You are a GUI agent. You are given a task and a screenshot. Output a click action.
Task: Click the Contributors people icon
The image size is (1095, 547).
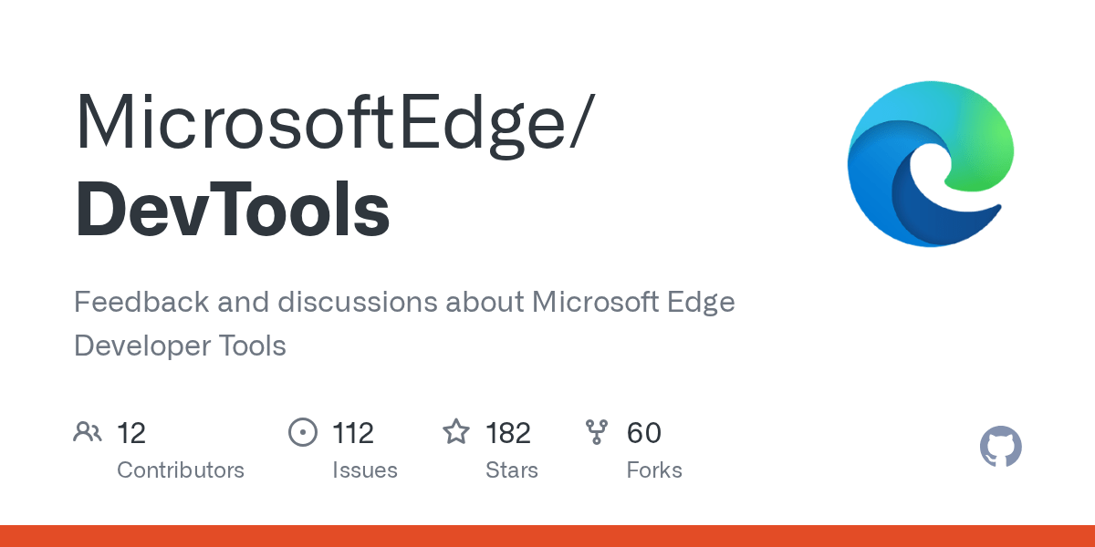[88, 432]
